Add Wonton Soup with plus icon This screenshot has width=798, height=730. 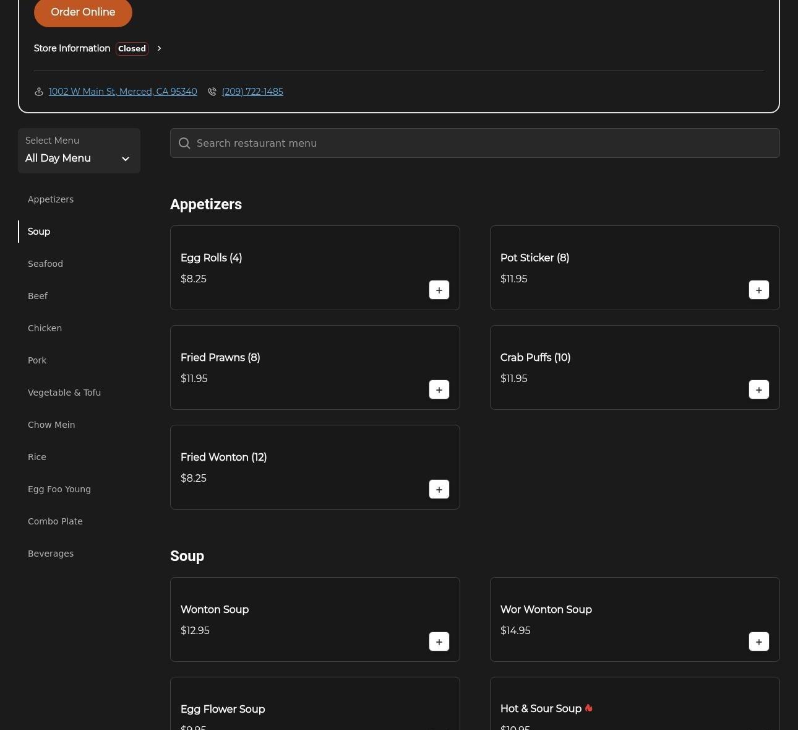pyautogui.click(x=439, y=641)
